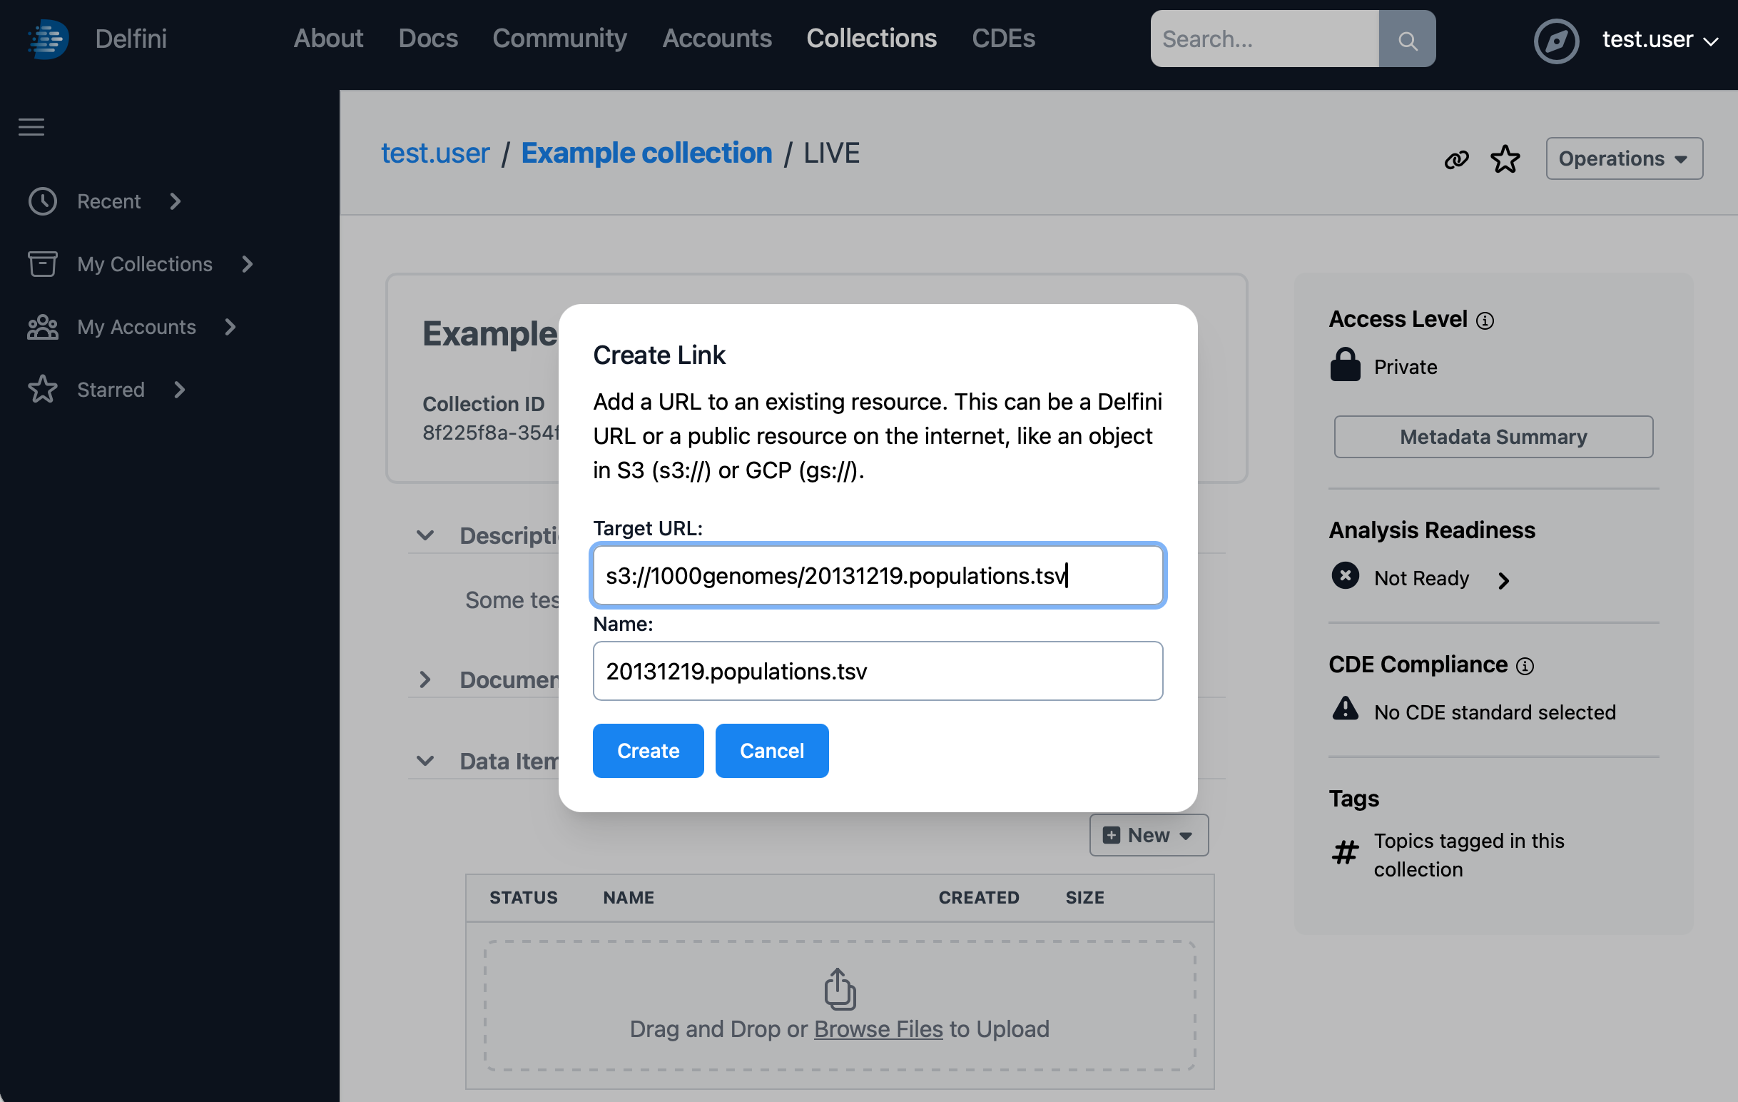Viewport: 1738px width, 1102px height.
Task: Open the Collections nav item
Action: click(x=870, y=39)
